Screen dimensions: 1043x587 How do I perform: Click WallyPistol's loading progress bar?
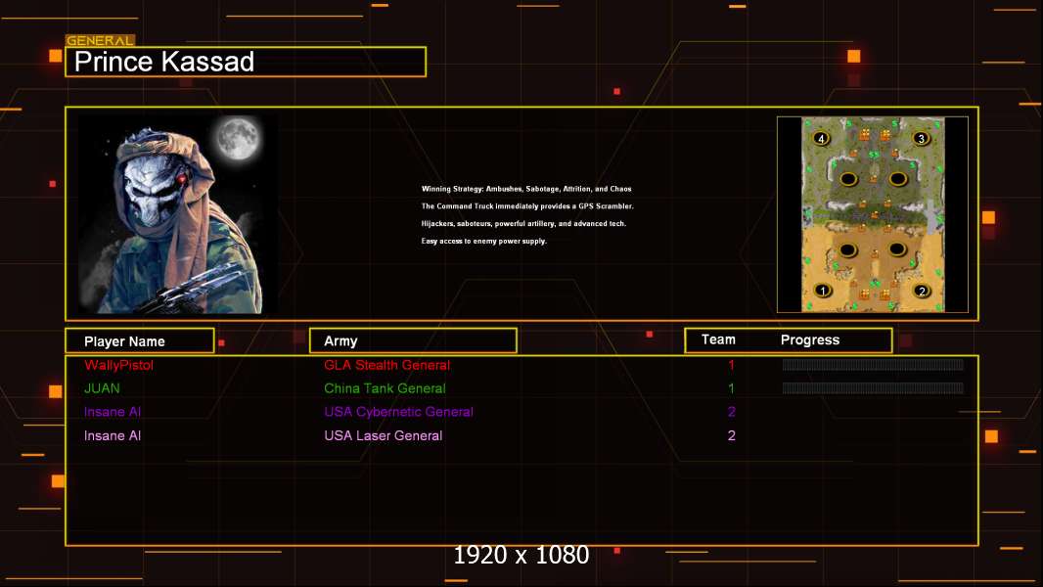[x=873, y=364]
